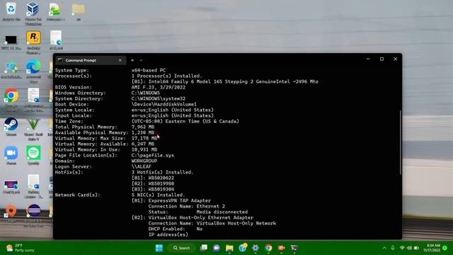453x255 pixels.
Task: Open the orange circular app desktop icon
Action: [x=11, y=212]
